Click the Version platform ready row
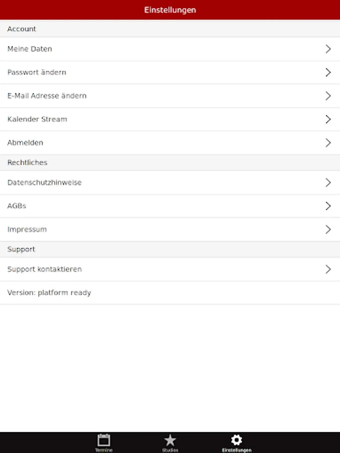 click(49, 292)
